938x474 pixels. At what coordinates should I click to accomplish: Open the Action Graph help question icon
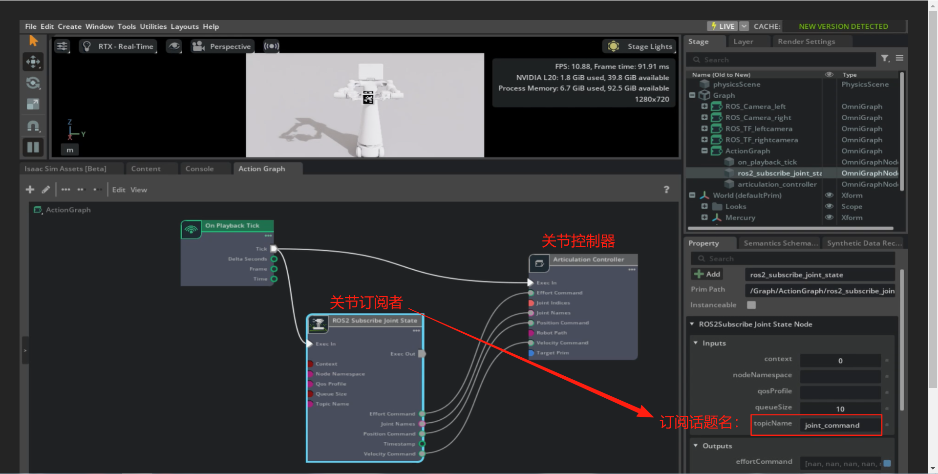tap(666, 189)
